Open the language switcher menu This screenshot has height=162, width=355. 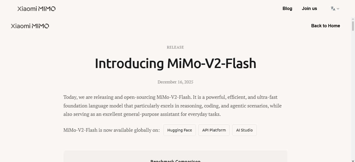[x=335, y=8]
